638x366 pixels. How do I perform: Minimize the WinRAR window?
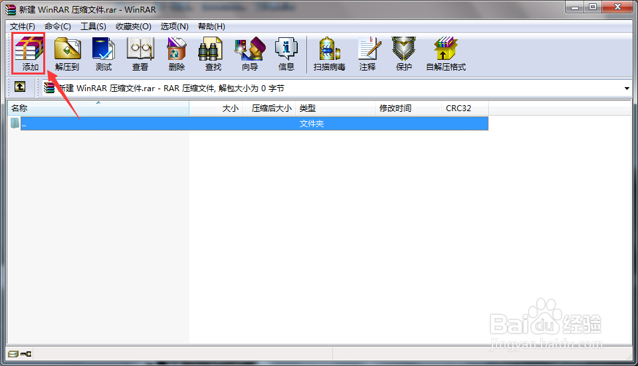point(574,7)
